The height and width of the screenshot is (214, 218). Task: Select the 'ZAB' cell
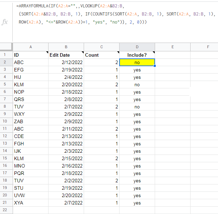coord(31,121)
